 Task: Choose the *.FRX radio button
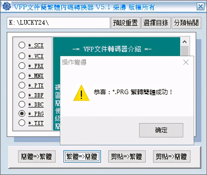tap(22, 66)
